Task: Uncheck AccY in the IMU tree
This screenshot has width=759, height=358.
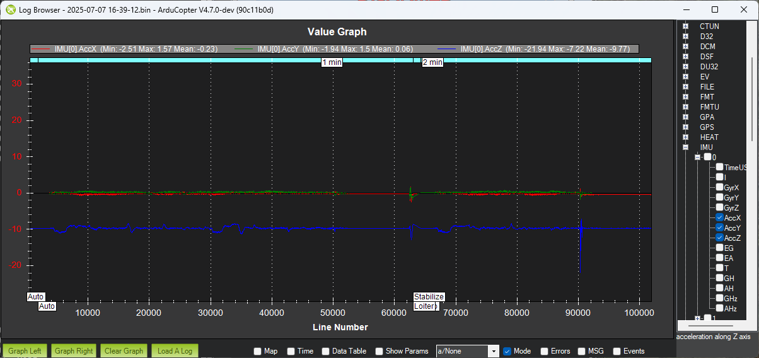Action: coord(719,228)
